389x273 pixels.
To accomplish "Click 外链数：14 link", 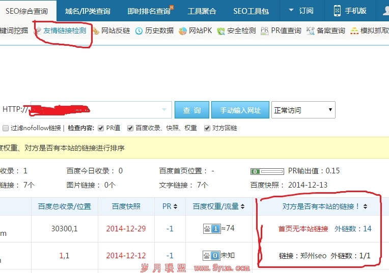I will [x=353, y=229].
